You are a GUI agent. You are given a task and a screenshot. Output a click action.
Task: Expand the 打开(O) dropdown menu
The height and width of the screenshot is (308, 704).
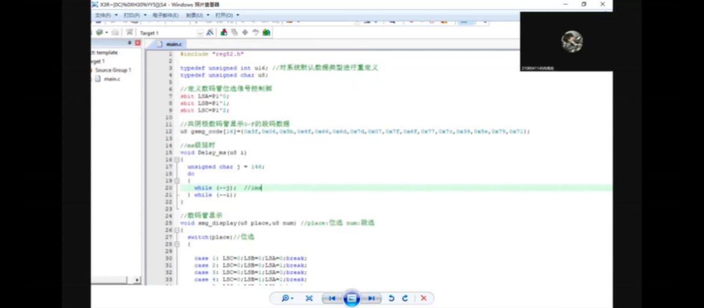click(227, 15)
